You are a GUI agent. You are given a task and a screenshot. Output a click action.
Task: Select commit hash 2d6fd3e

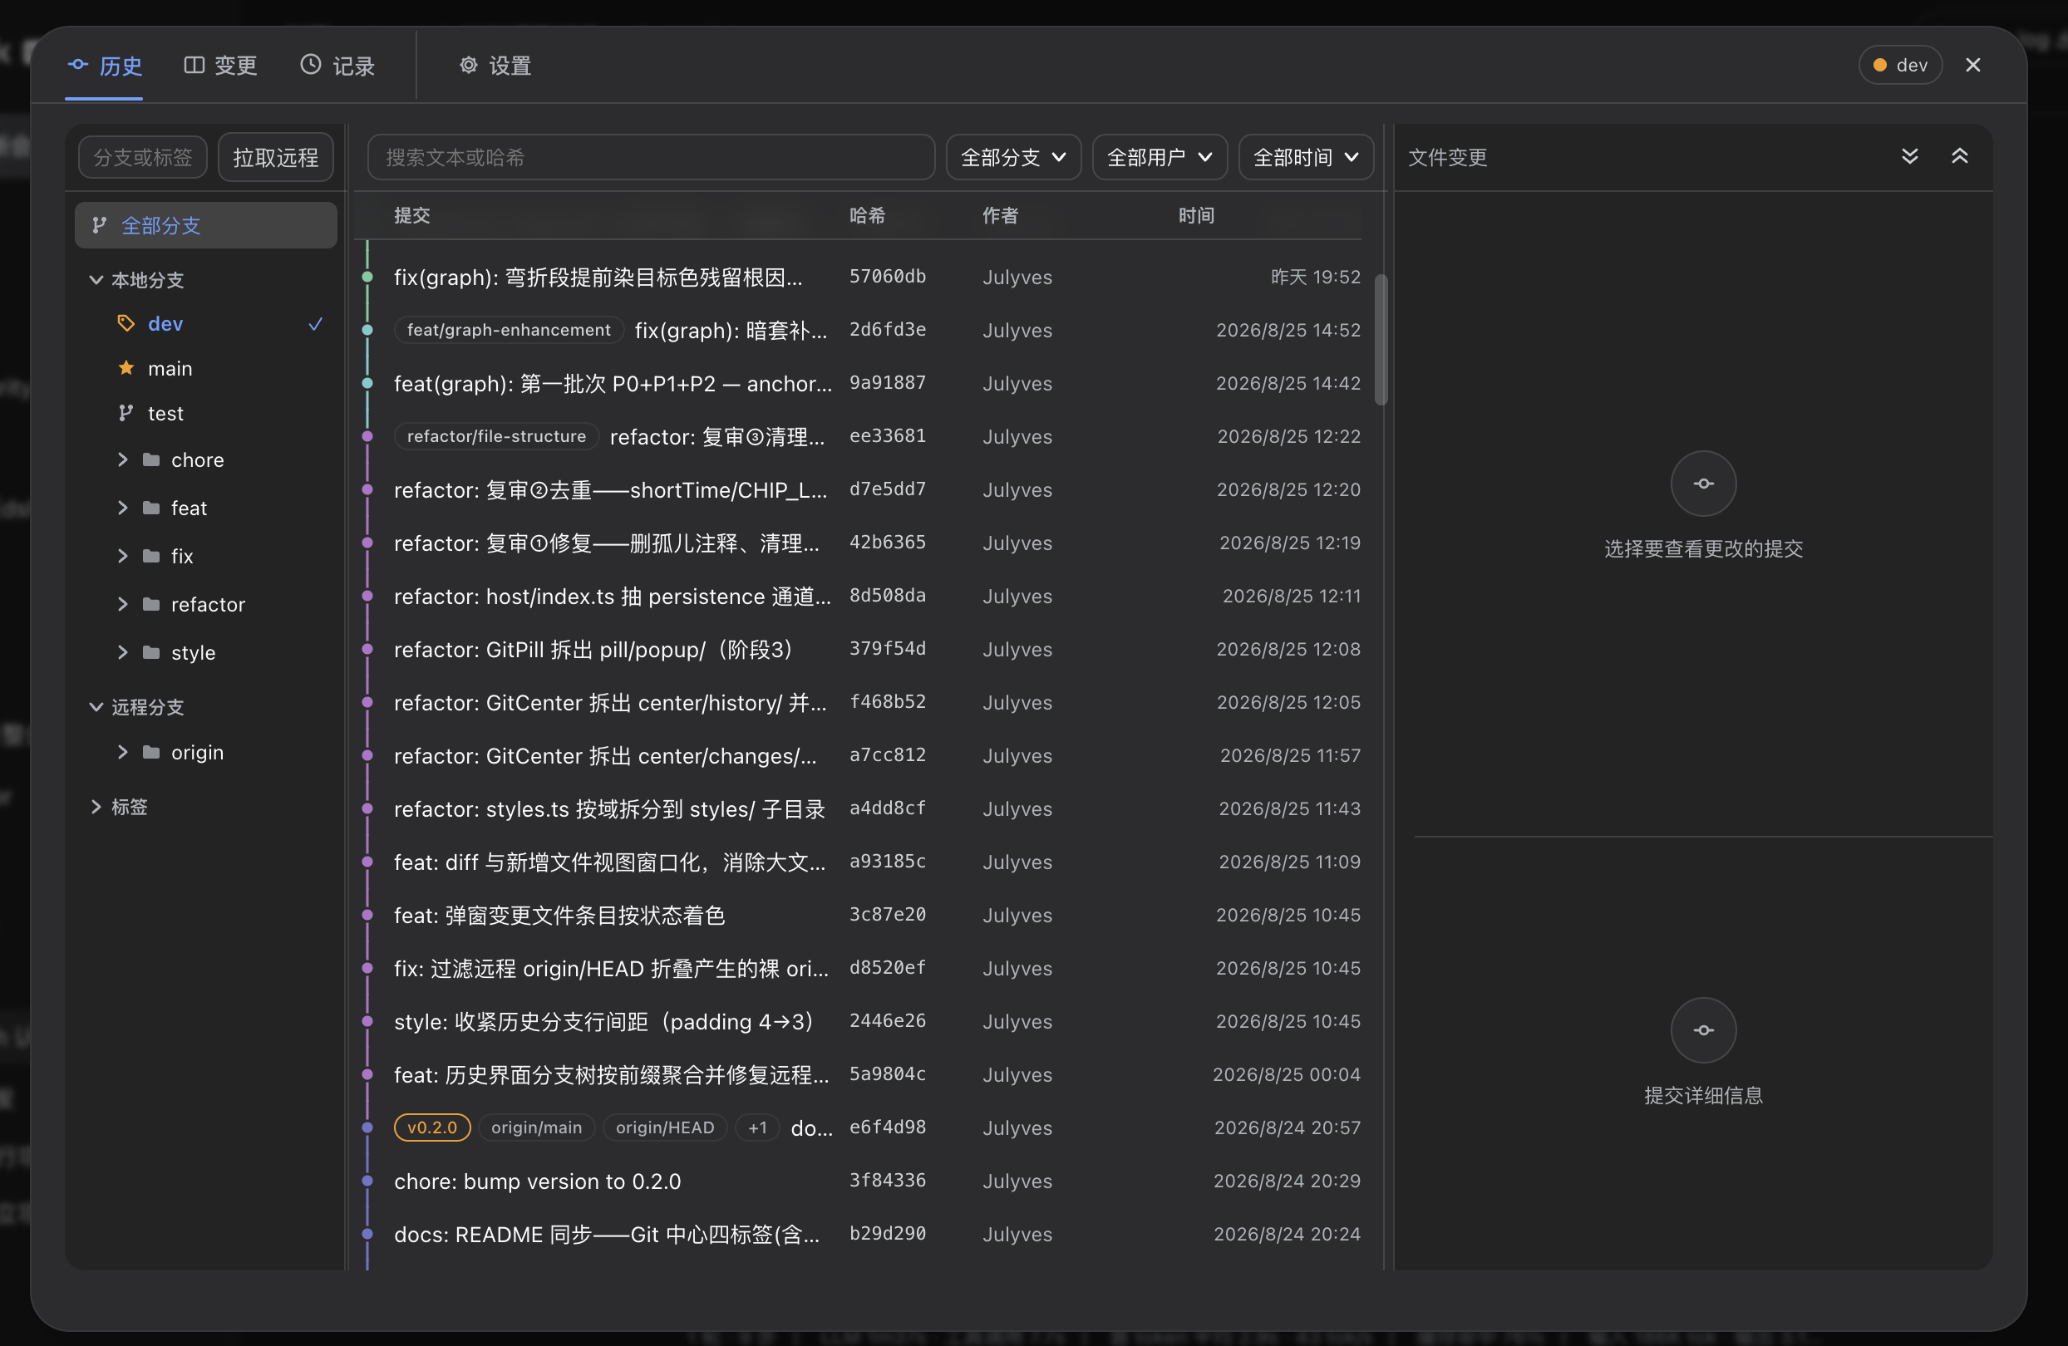click(x=887, y=330)
